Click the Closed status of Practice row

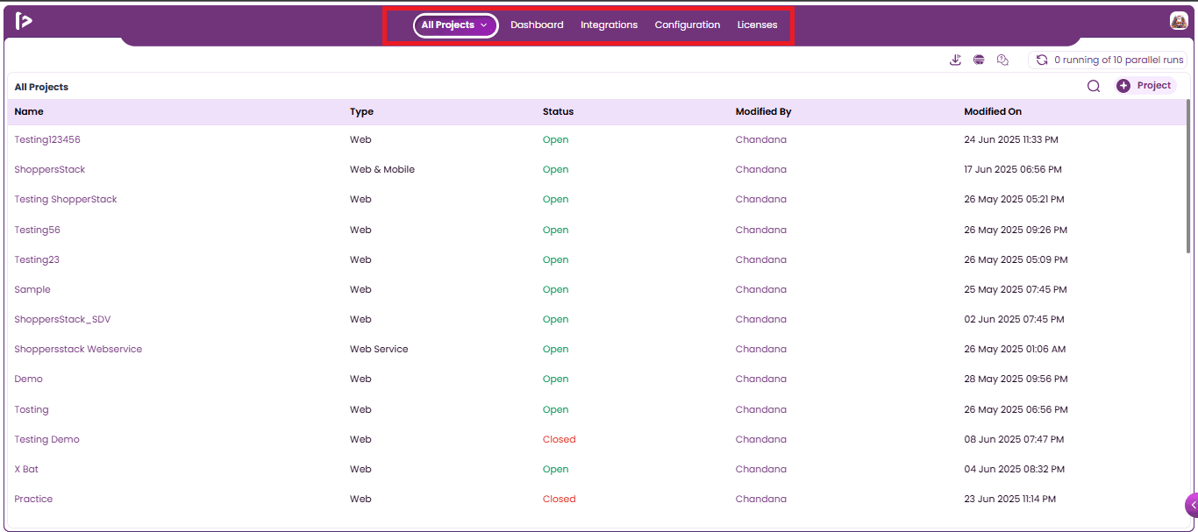[560, 499]
